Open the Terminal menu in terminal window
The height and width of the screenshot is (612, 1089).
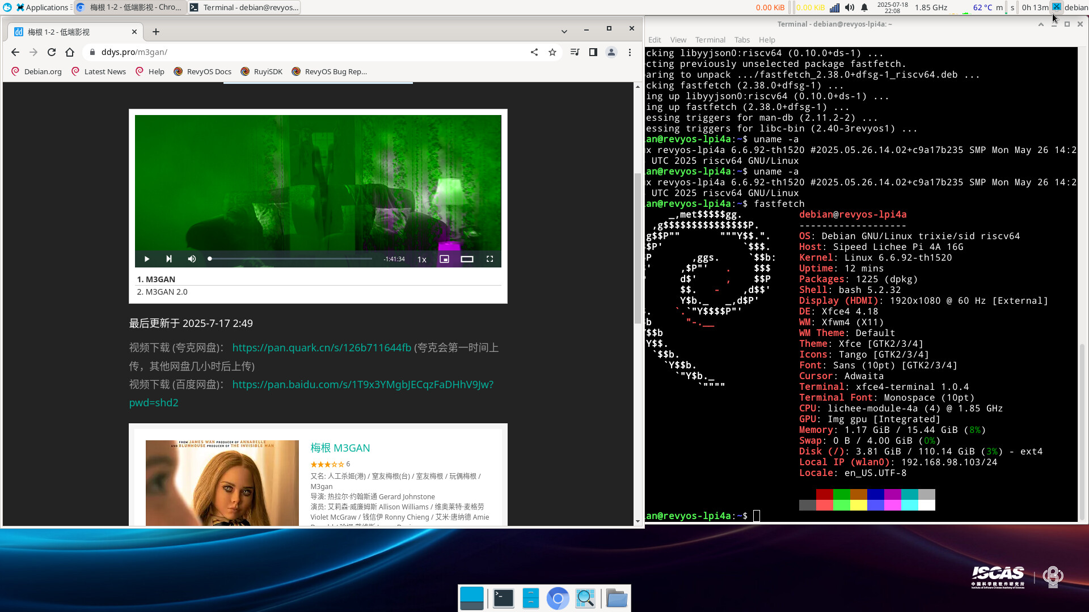point(710,40)
